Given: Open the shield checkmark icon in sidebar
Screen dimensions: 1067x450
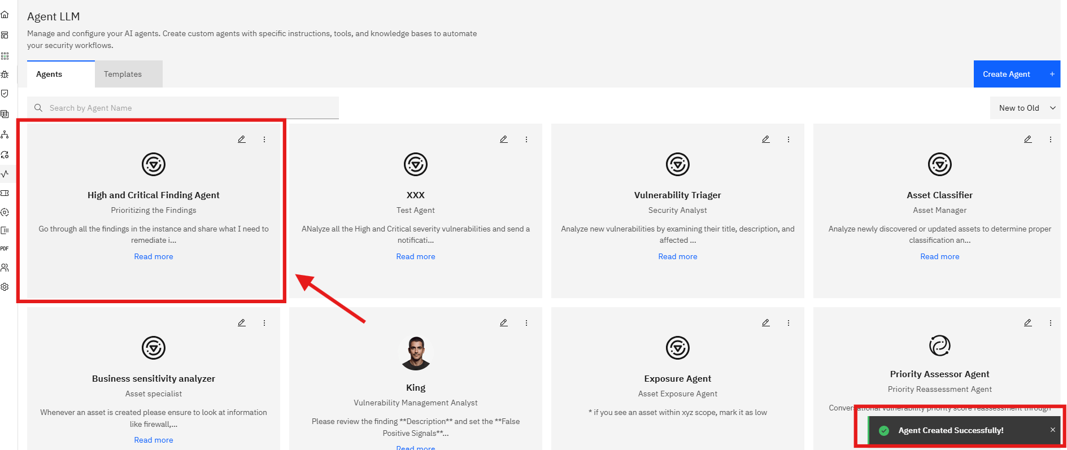Looking at the screenshot, I should point(5,94).
